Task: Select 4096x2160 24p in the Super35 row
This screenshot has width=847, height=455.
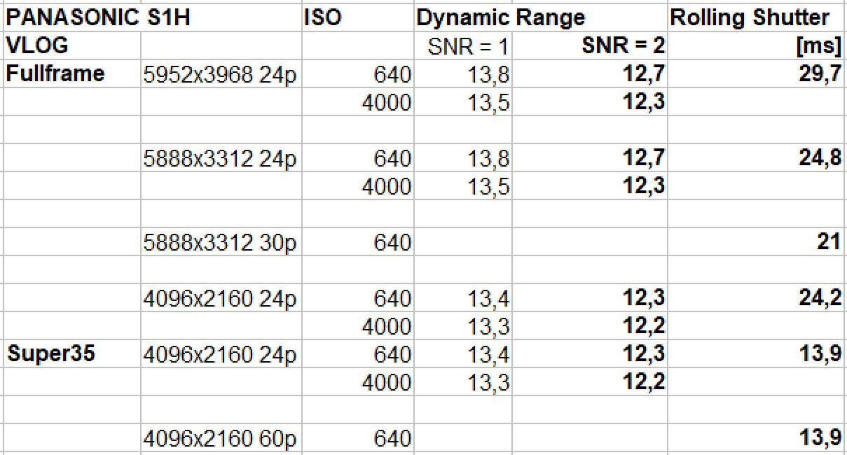Action: 220,354
